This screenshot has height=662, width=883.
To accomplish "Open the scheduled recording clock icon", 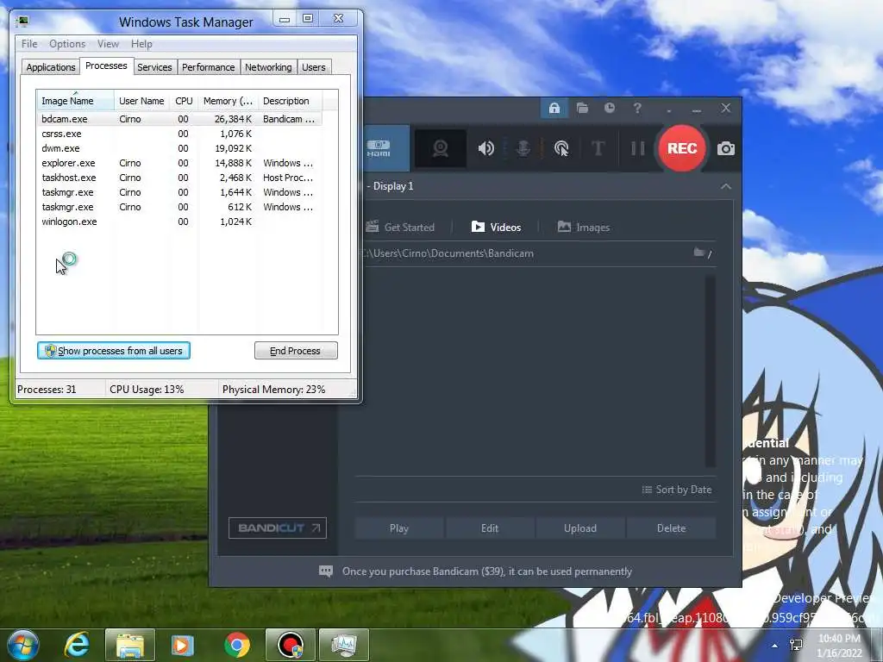I will 610,108.
